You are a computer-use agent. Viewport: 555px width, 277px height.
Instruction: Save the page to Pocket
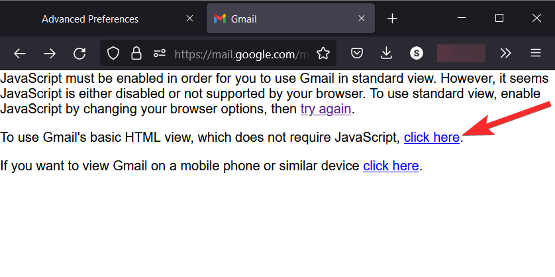coord(356,54)
